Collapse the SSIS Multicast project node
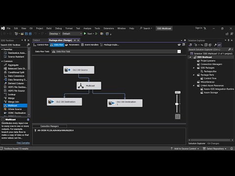 pyautogui.click(x=190, y=57)
